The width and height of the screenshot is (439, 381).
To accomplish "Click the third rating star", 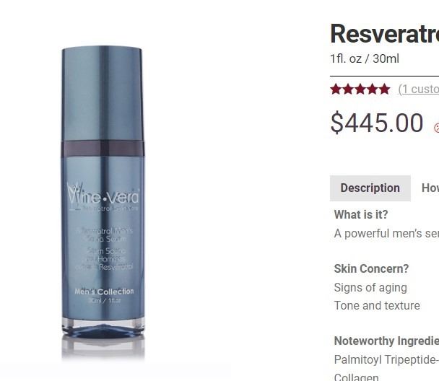I will [x=360, y=89].
